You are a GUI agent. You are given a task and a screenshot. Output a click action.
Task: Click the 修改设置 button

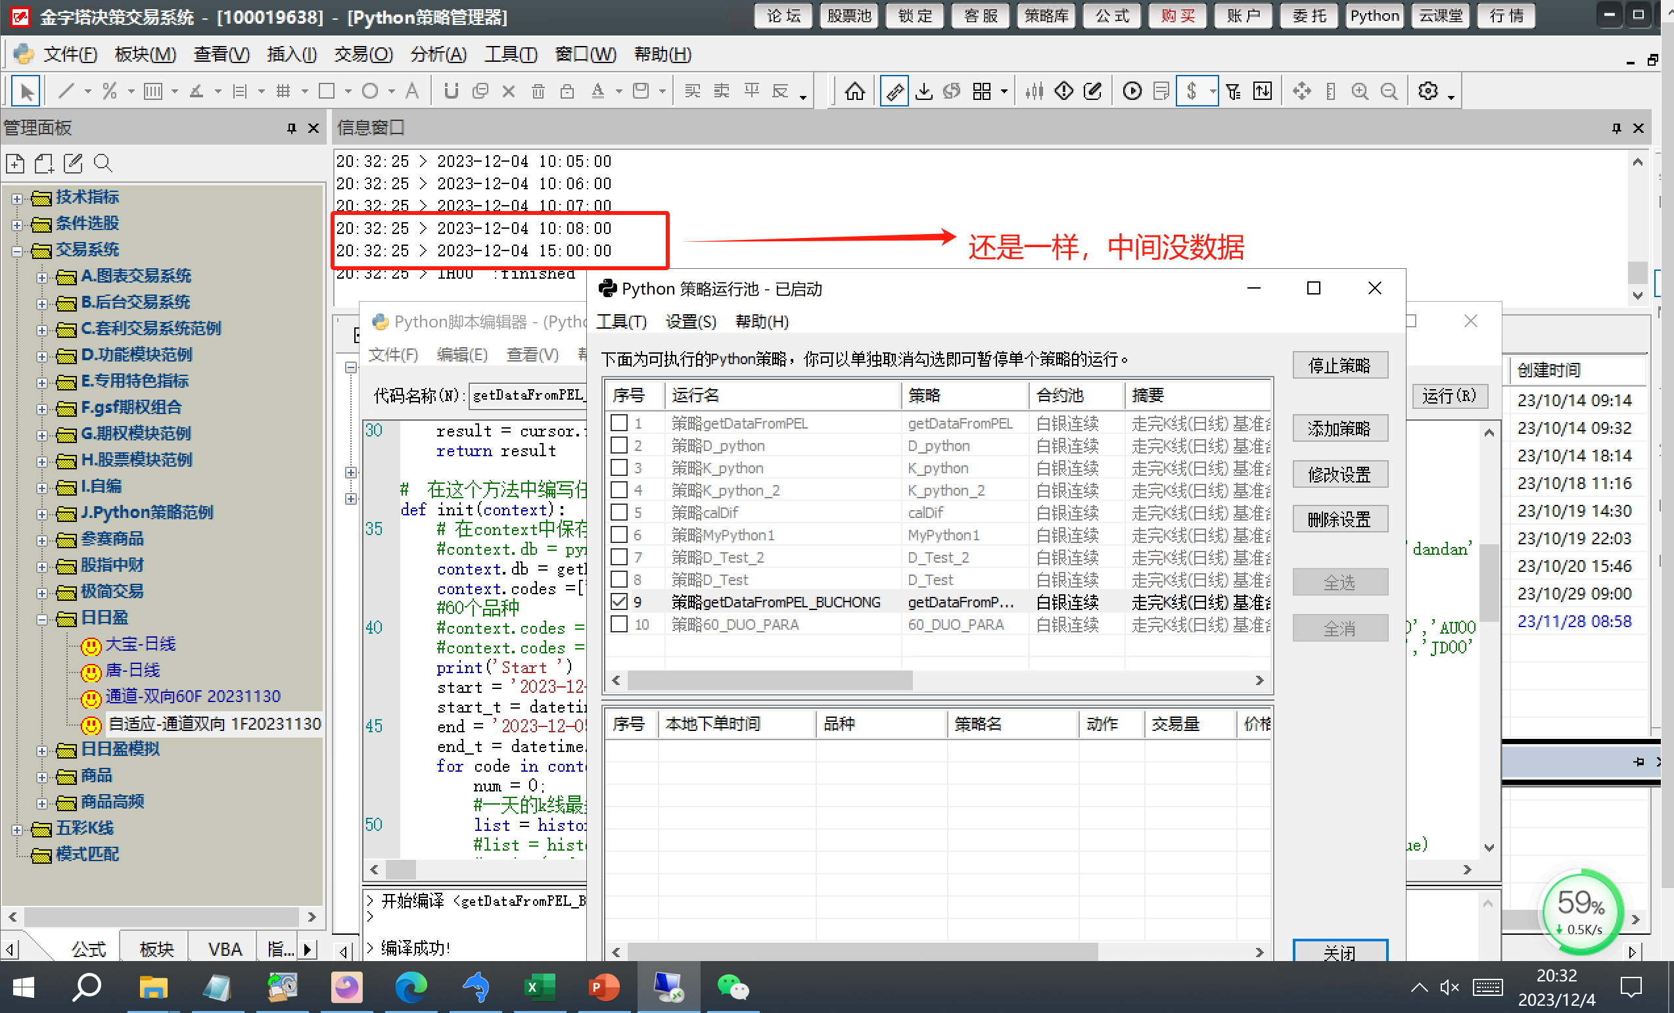pos(1339,474)
